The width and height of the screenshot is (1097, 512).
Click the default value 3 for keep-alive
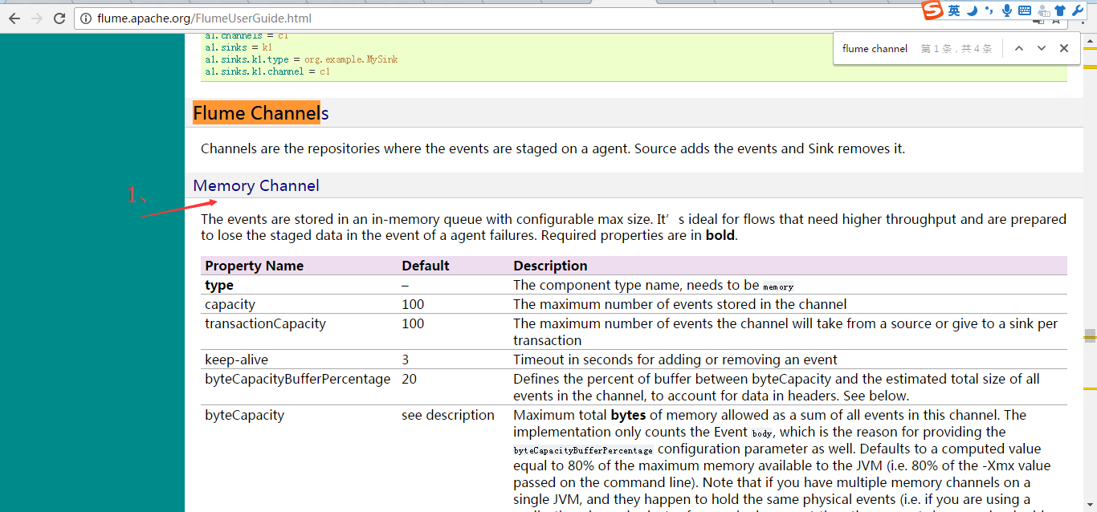point(406,360)
